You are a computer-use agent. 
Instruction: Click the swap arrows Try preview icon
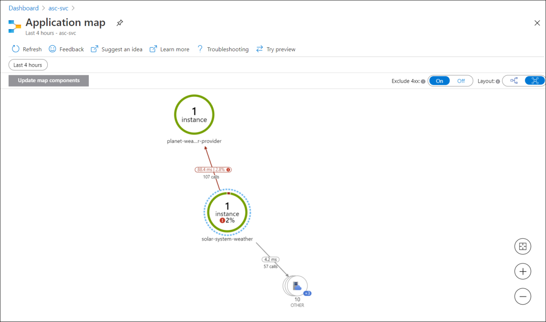[x=259, y=49]
